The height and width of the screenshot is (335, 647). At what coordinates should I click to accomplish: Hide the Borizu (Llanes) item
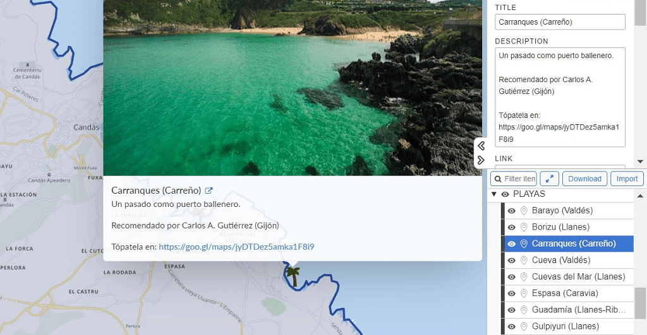pos(512,228)
